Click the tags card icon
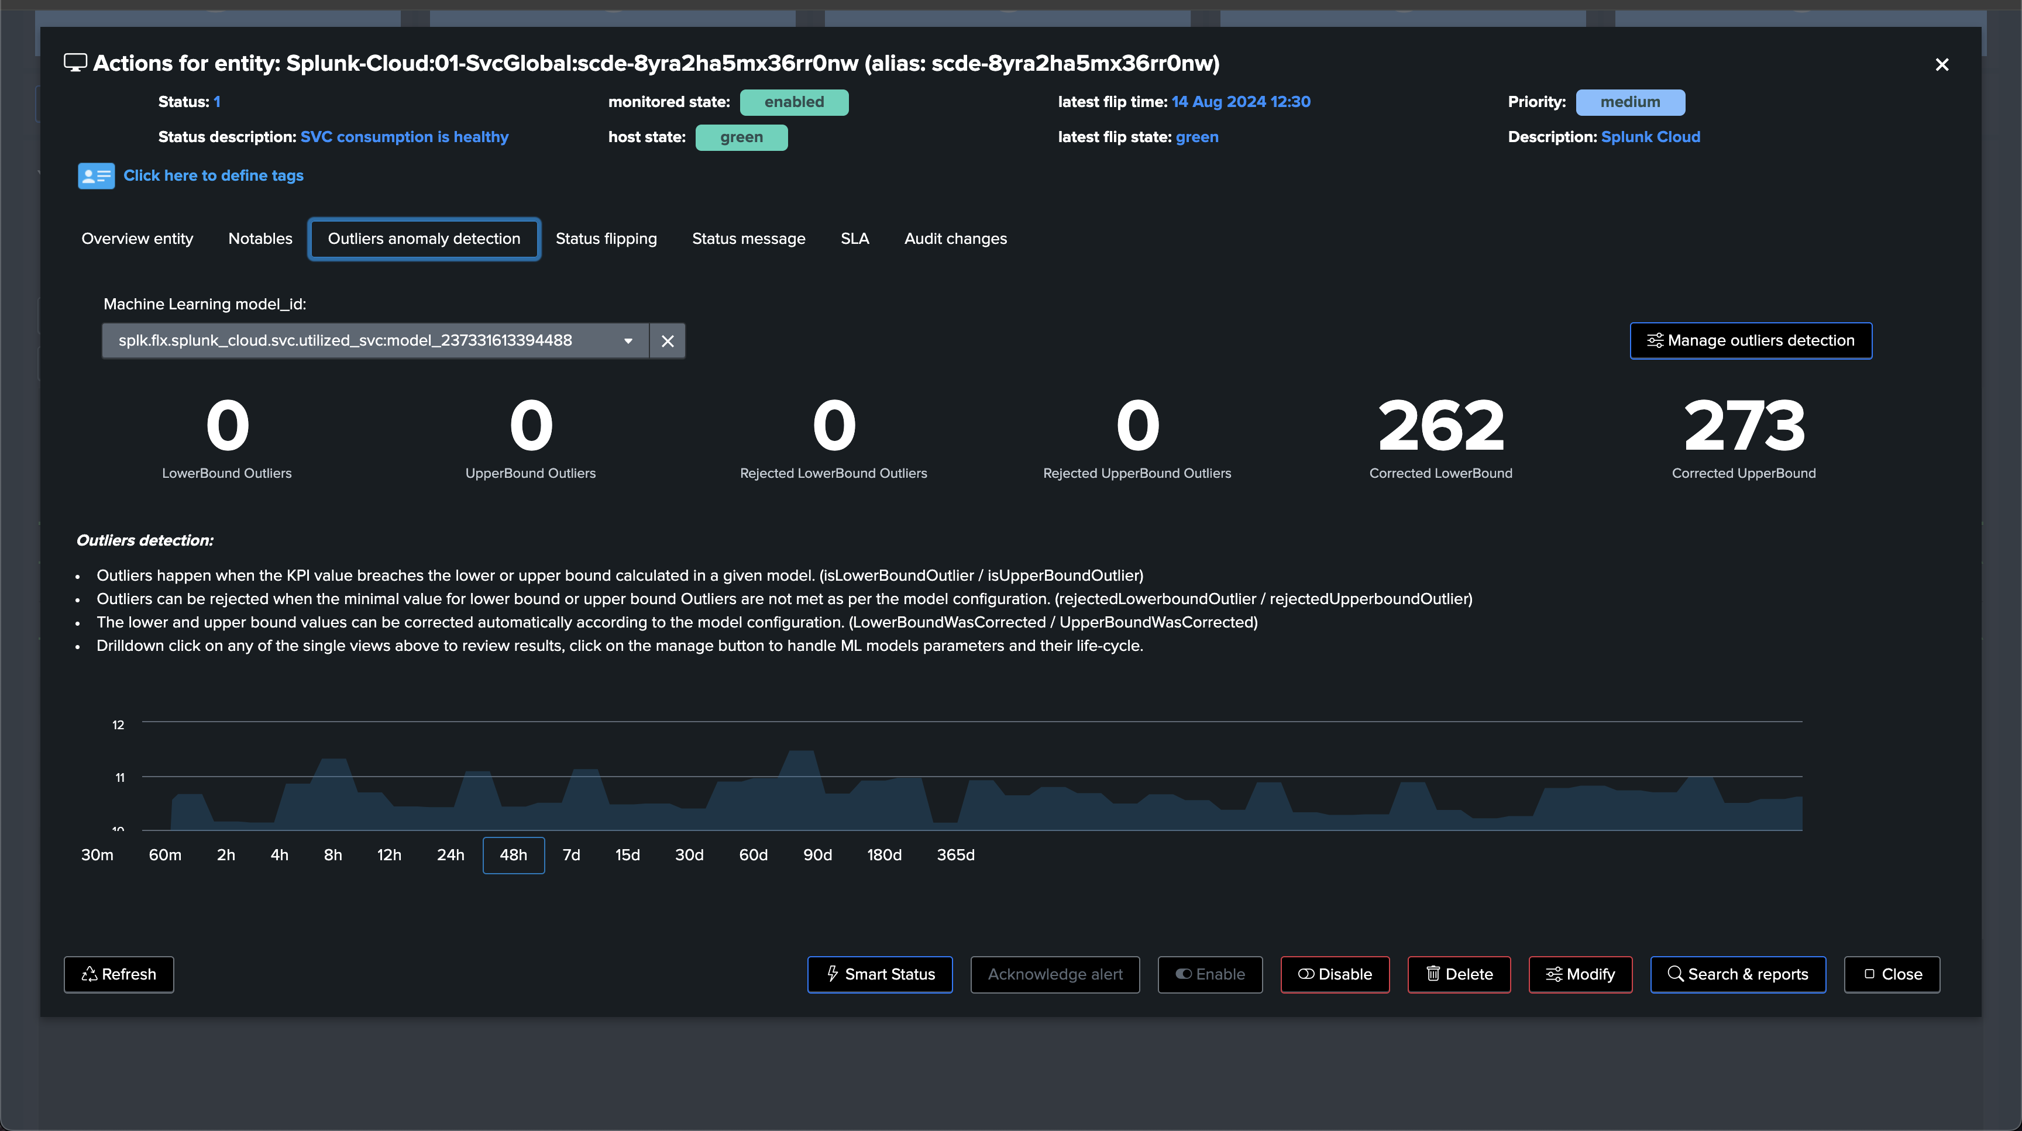 tap(96, 175)
